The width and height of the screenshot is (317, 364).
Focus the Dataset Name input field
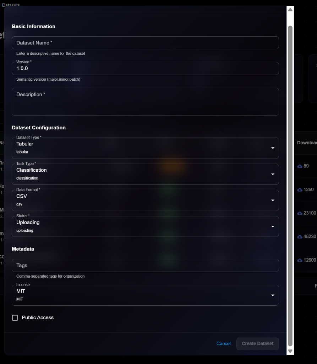coord(145,43)
